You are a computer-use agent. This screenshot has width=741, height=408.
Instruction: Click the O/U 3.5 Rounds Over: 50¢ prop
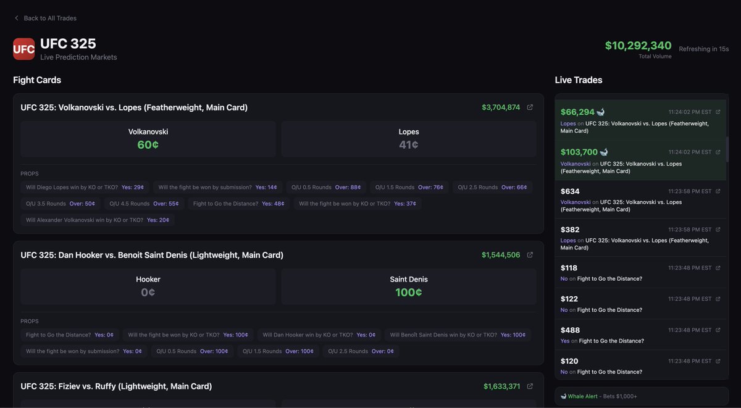click(x=61, y=203)
